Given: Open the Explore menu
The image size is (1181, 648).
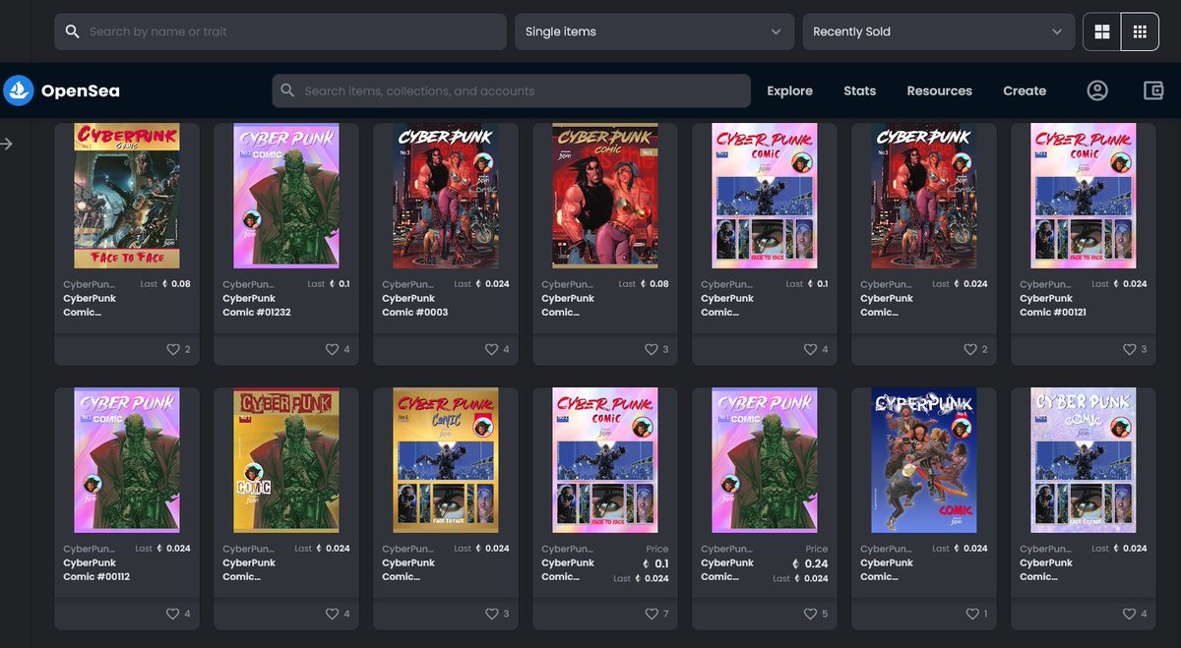Looking at the screenshot, I should coord(789,90).
